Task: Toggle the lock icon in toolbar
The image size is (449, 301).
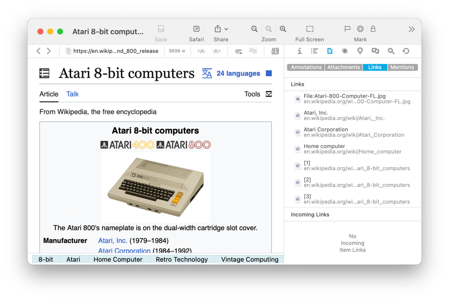Action: [373, 29]
